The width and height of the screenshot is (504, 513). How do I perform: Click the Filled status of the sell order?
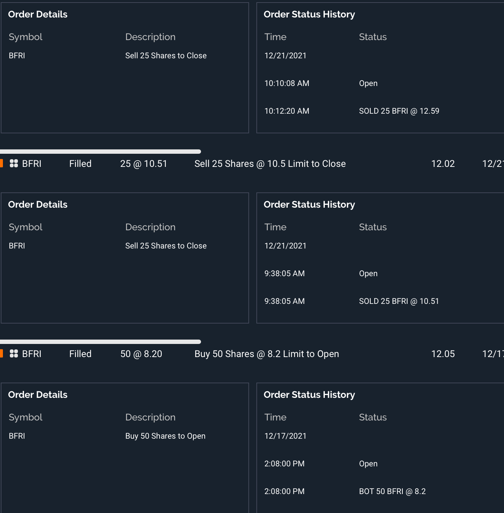point(80,164)
